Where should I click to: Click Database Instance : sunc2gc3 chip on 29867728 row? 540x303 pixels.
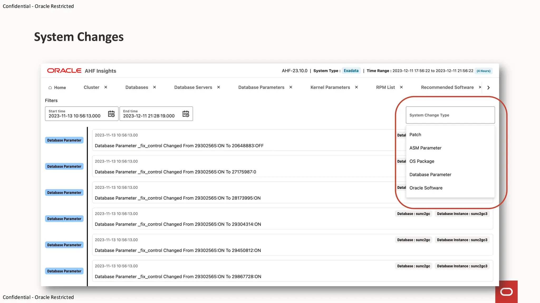coord(462,266)
